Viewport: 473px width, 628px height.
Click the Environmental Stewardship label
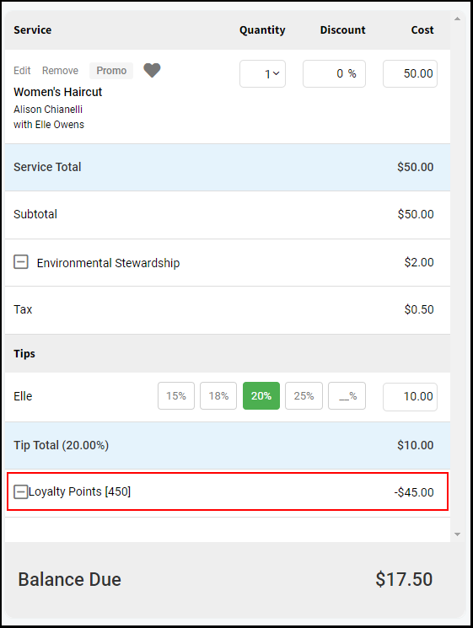point(108,263)
